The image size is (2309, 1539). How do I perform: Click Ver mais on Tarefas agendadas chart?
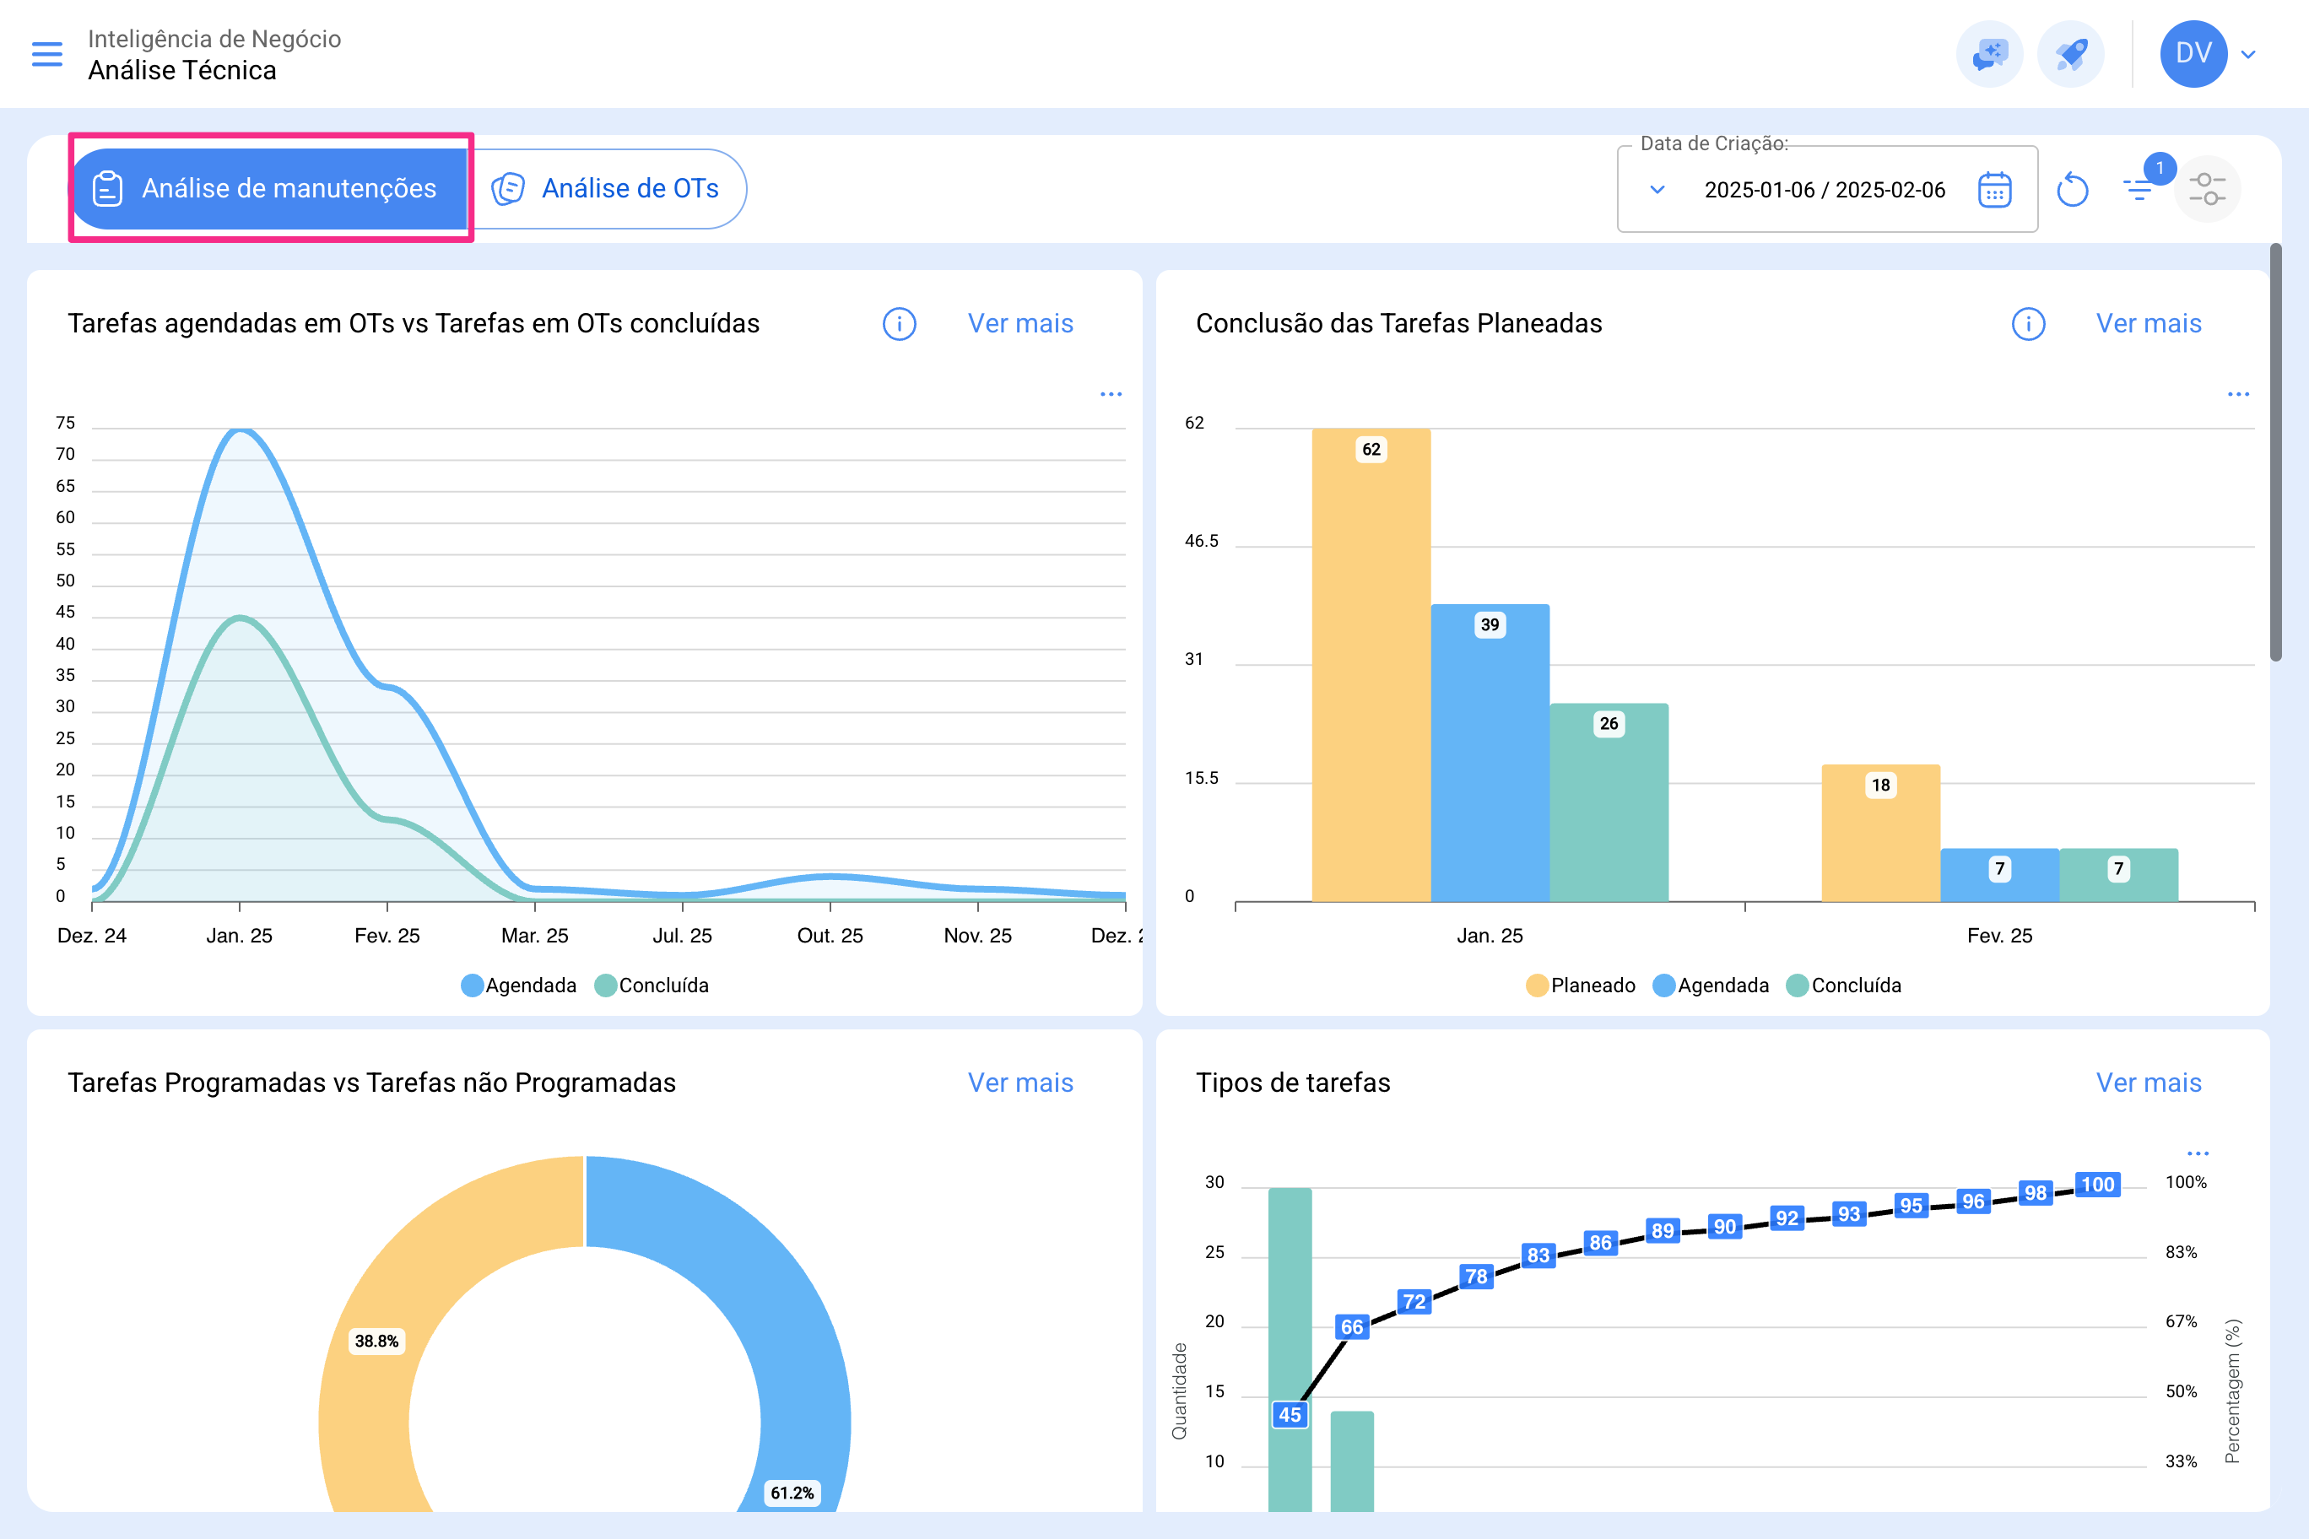[1020, 324]
